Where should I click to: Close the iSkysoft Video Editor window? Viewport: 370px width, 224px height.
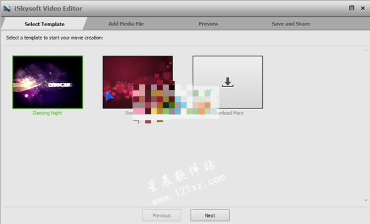(362, 8)
